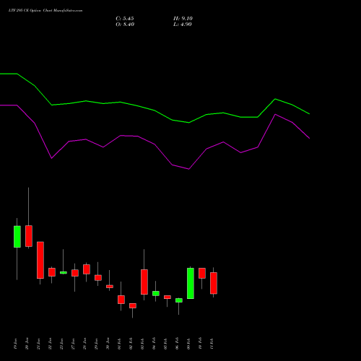This screenshot has width=361, height=361.
Task: Select the red candlestick for 01 Feb
Action: [x=121, y=300]
